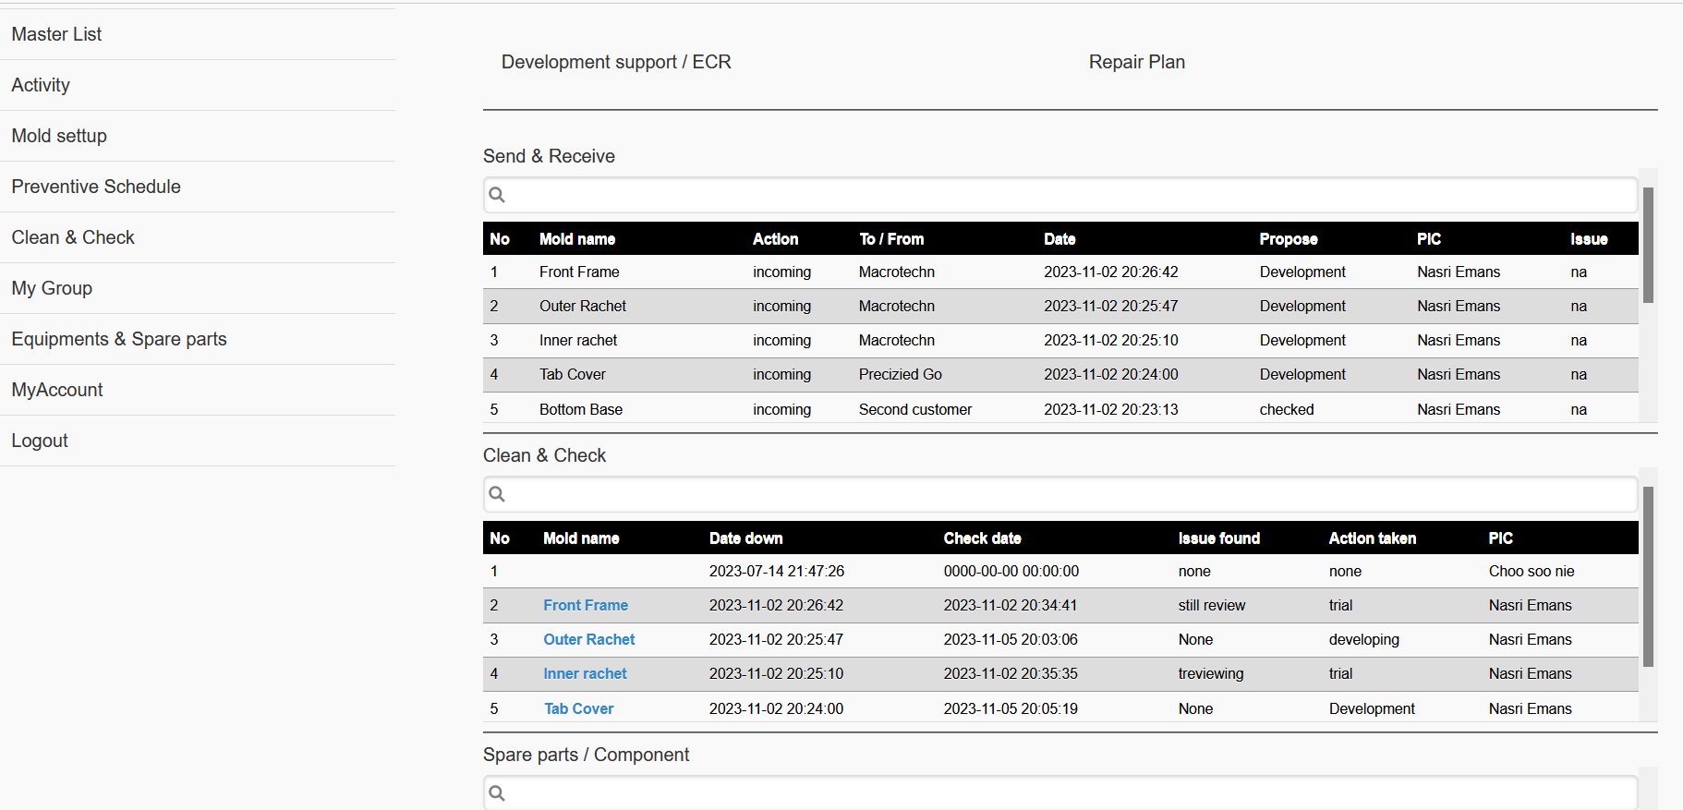The height and width of the screenshot is (810, 1683).
Task: Switch to the Repair Plan tab
Action: pos(1136,62)
